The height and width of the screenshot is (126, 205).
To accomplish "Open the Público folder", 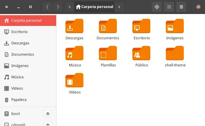I will [141, 53].
